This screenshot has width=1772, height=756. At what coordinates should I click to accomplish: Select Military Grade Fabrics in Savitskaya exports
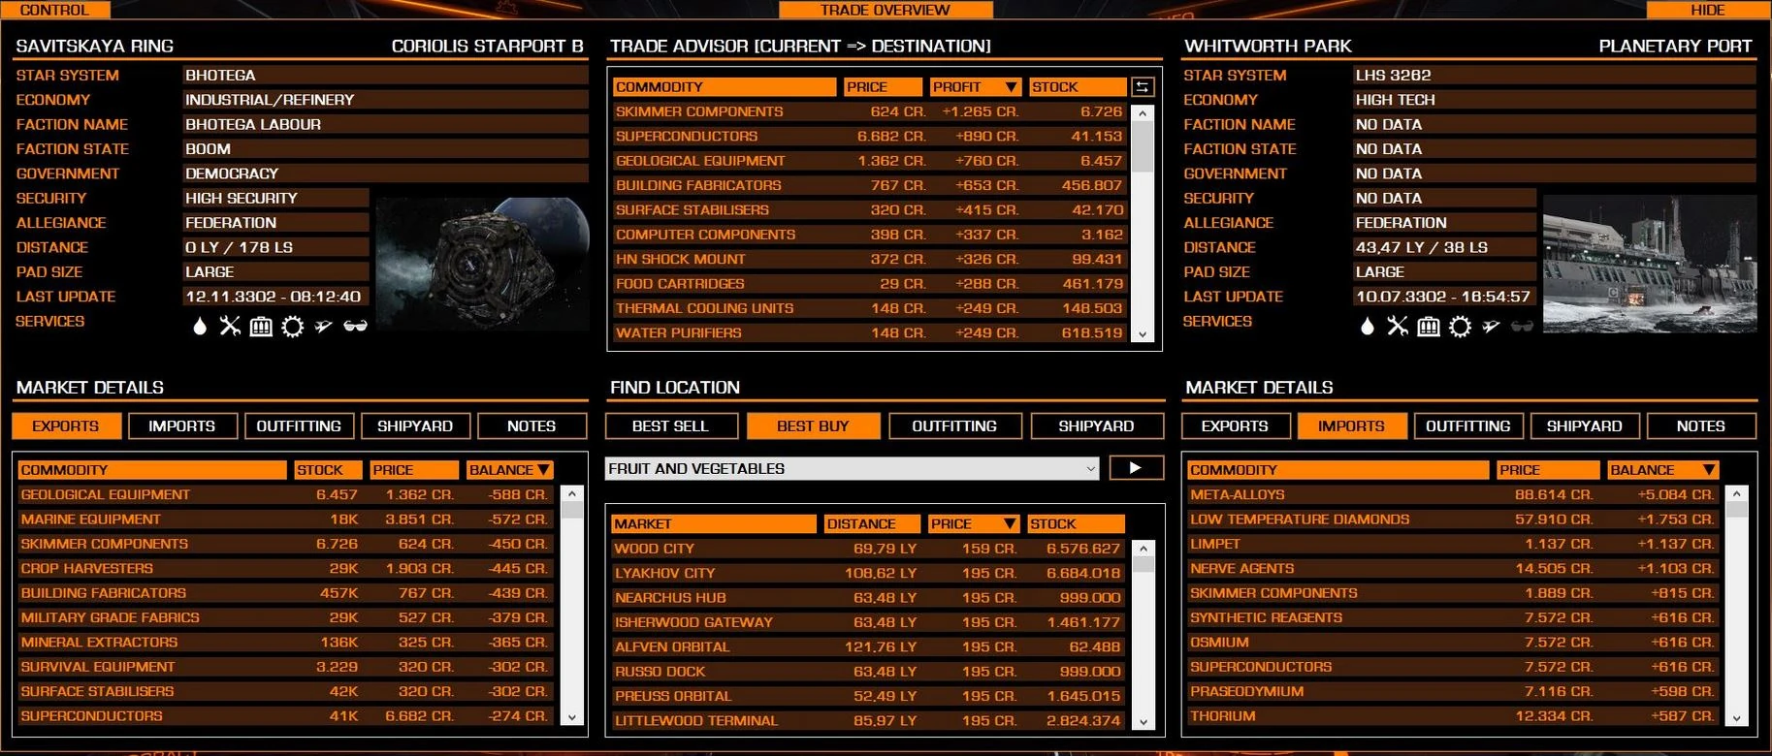coord(285,618)
